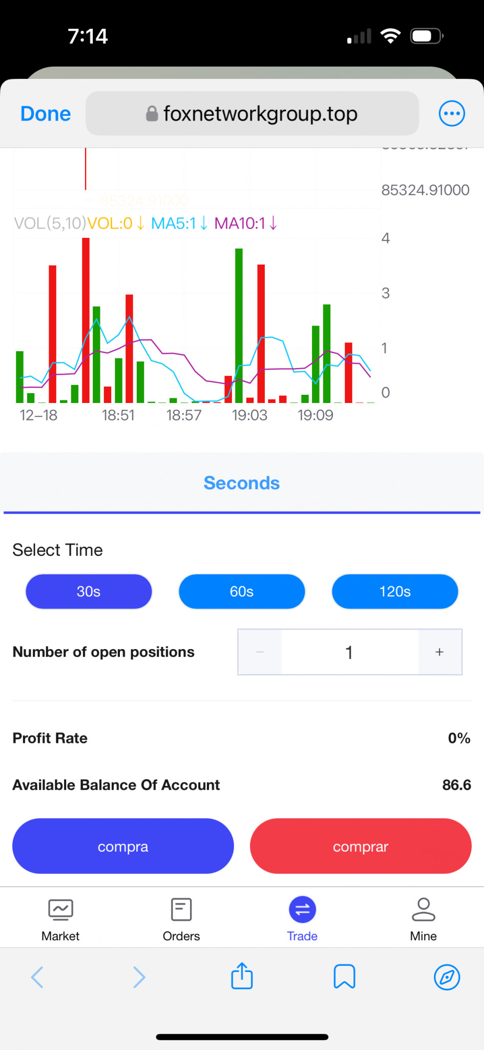
Task: Tap Done to close the browser
Action: (x=46, y=114)
